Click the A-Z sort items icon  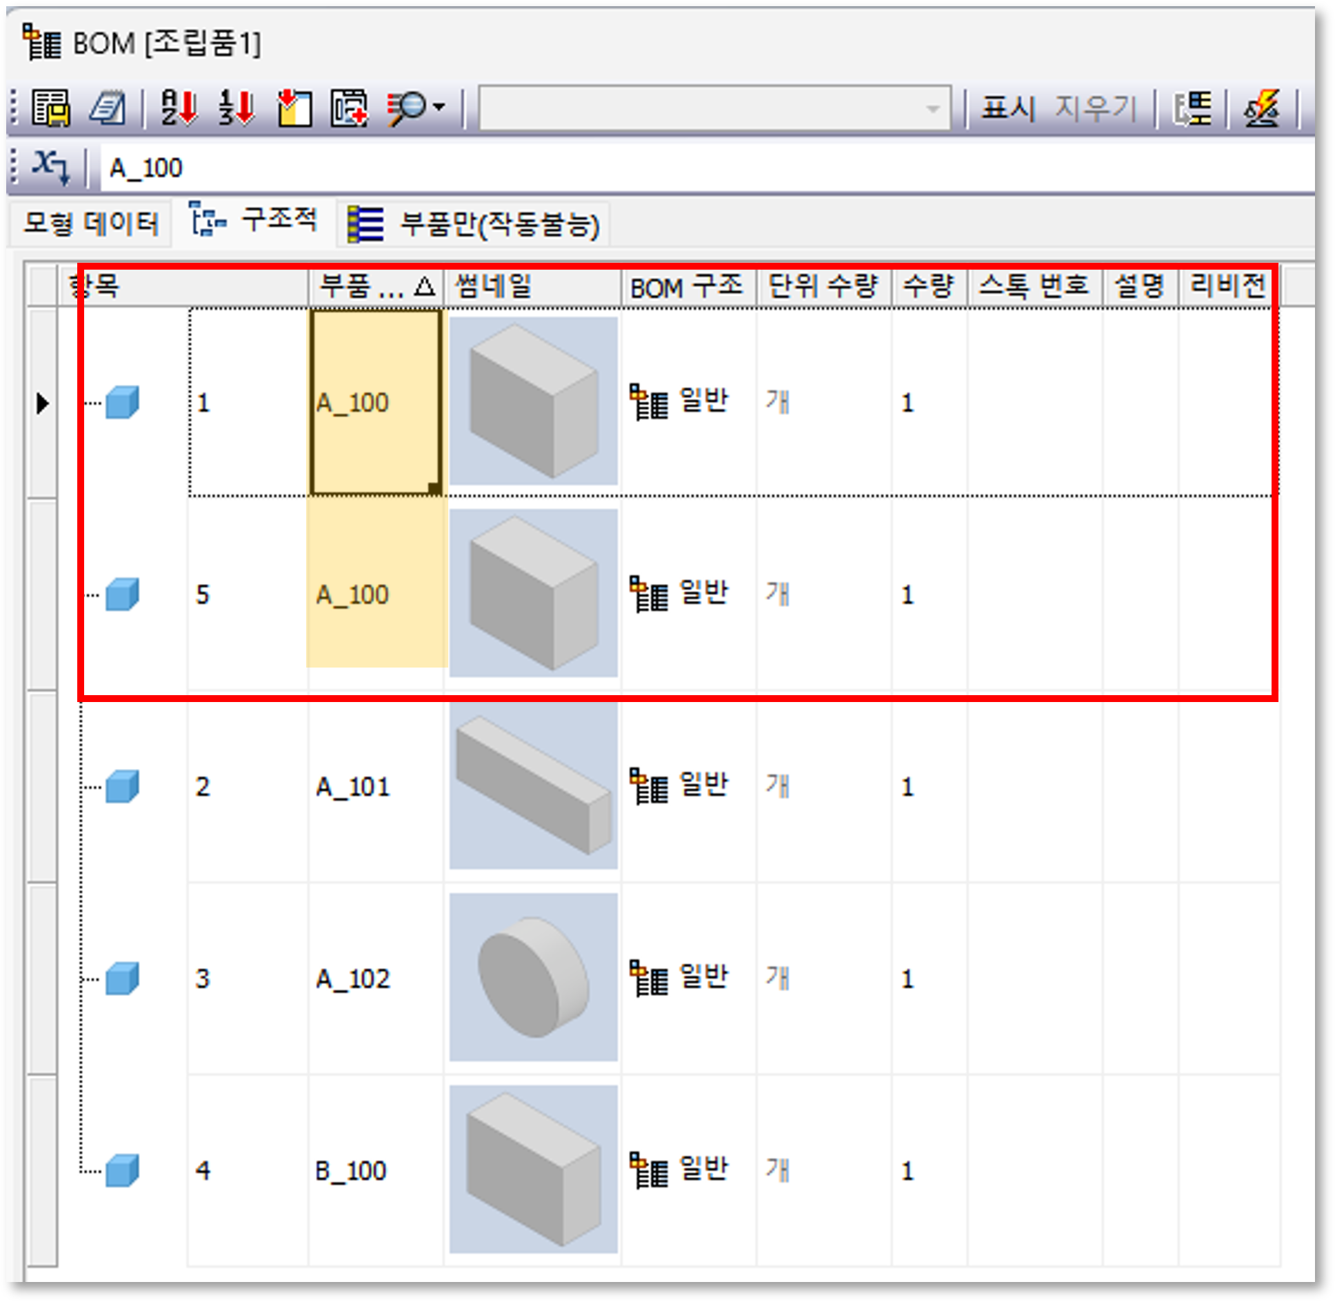[179, 108]
